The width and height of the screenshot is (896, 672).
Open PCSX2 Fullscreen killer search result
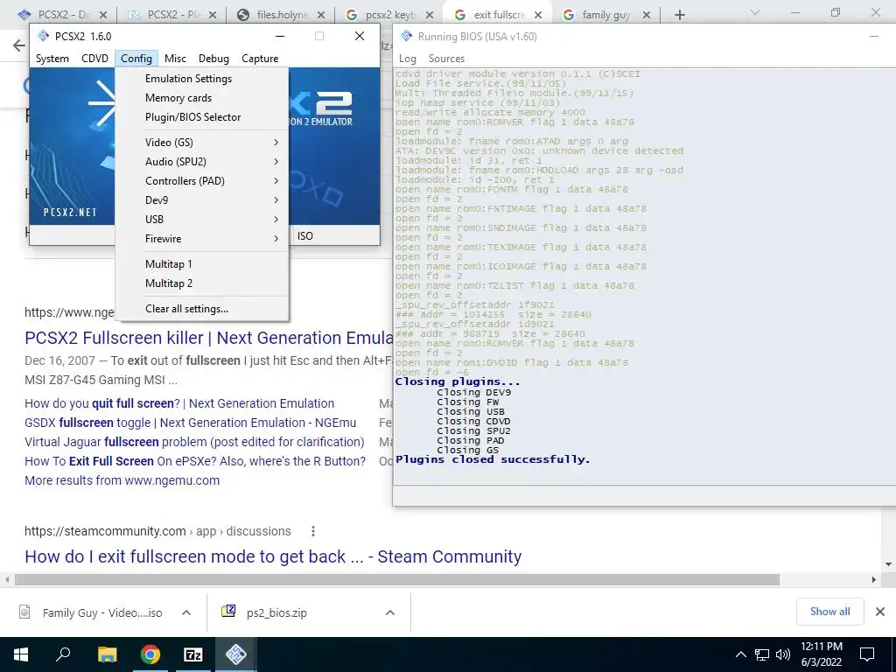pyautogui.click(x=208, y=338)
